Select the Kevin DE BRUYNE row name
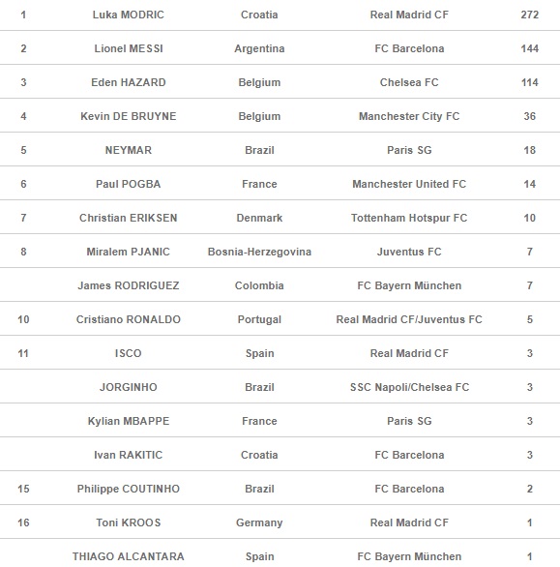The image size is (560, 567). 129,116
